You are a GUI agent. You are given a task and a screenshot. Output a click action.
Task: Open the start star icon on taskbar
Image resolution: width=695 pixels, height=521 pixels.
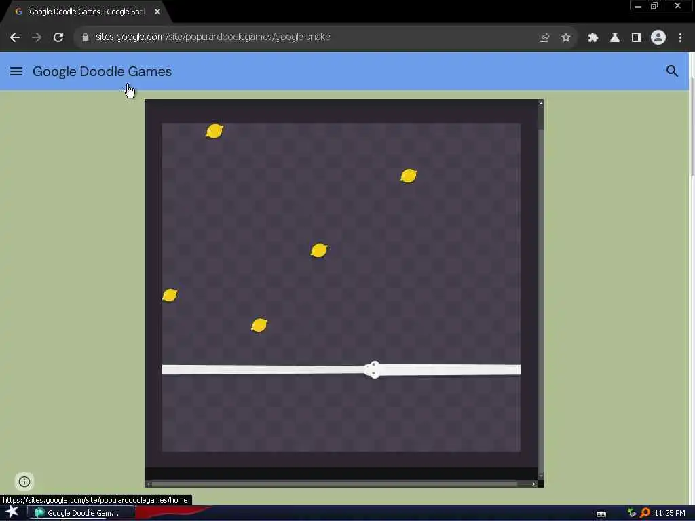pos(12,513)
